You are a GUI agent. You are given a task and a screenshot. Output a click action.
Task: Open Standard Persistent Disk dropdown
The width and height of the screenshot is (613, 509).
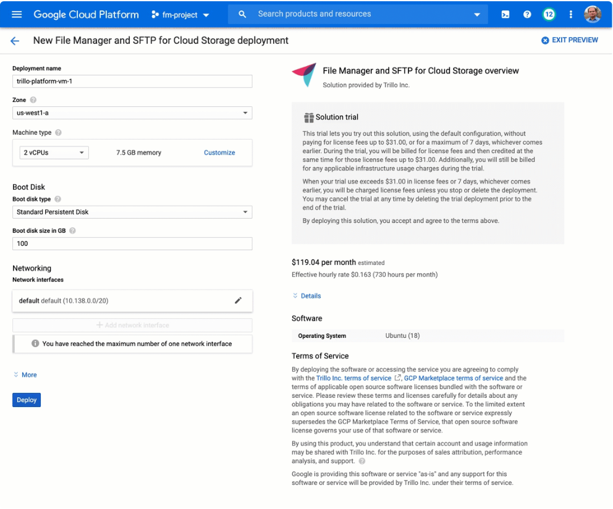[132, 212]
